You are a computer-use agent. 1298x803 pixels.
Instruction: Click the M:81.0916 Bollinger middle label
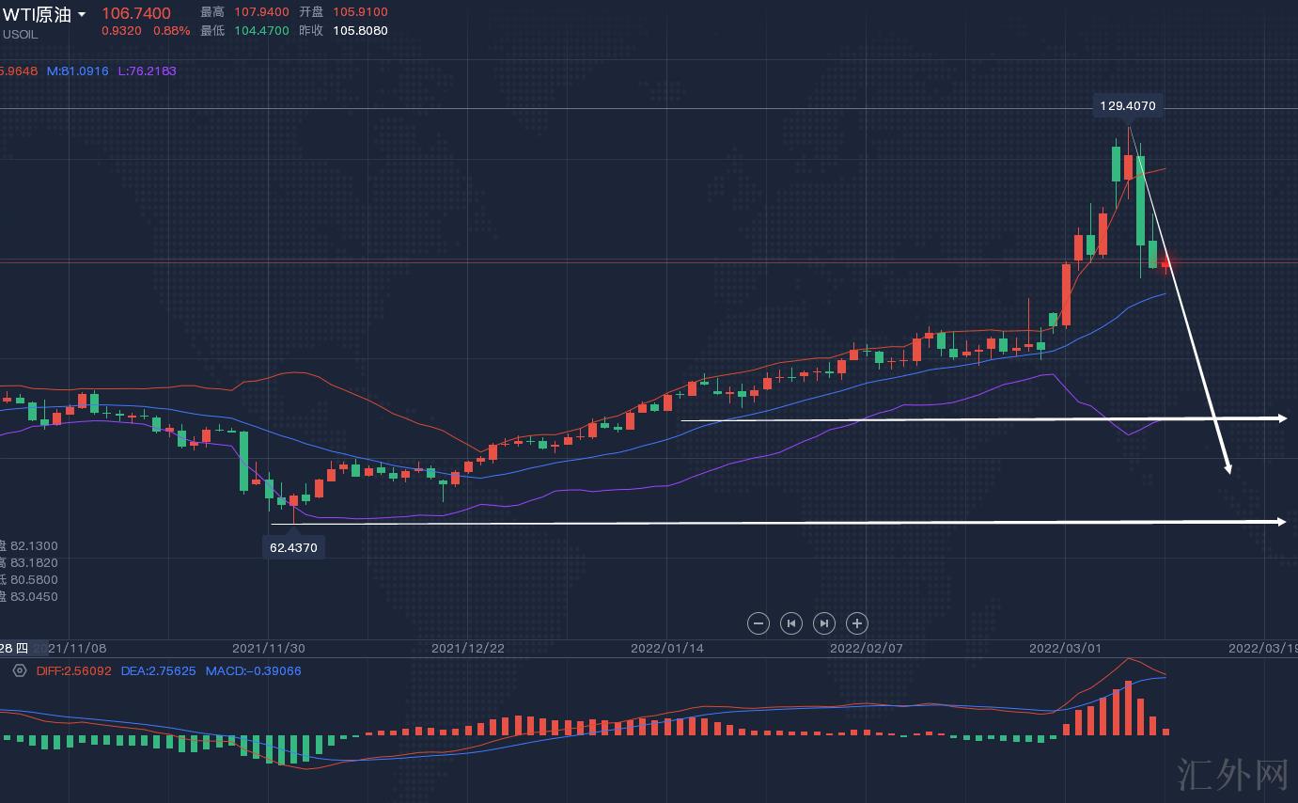tap(78, 71)
